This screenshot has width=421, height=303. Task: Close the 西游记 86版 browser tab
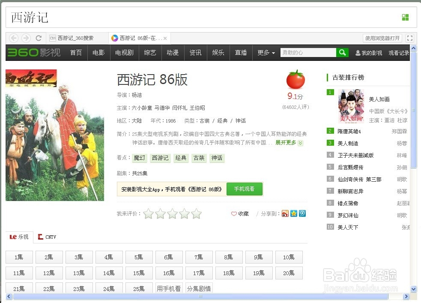point(165,39)
